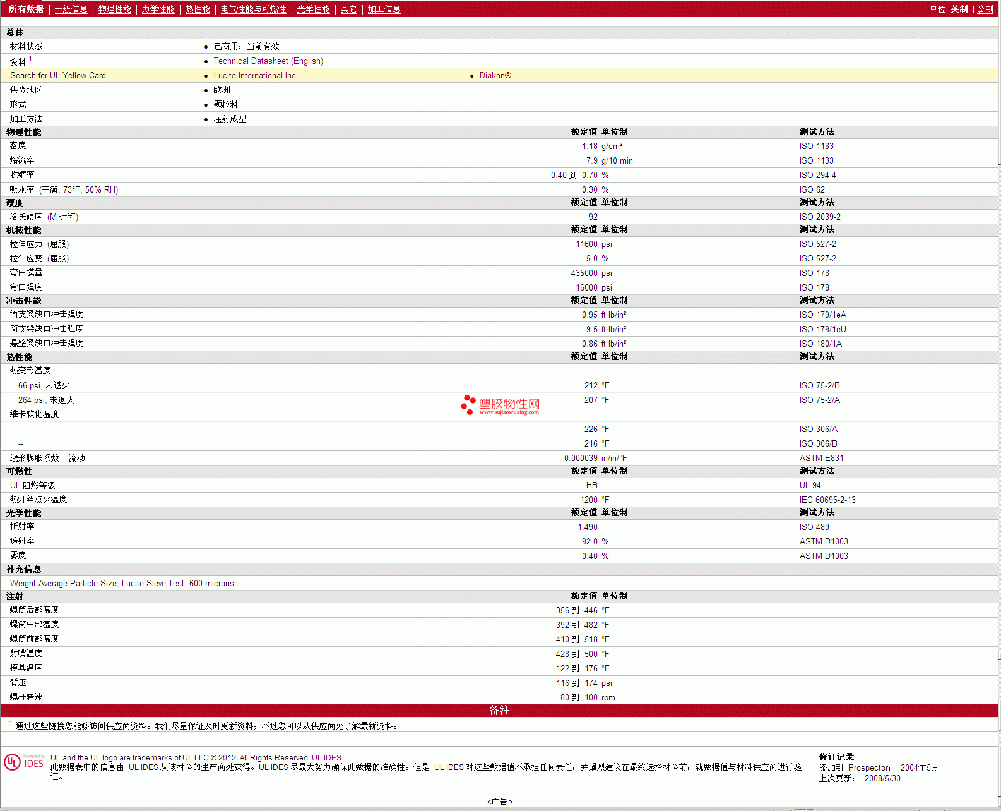Click 洛氏硬度 (M 计秤) label
This screenshot has width=1001, height=811.
point(44,217)
